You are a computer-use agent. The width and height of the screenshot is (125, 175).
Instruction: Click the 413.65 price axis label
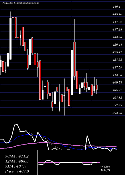click(117, 75)
